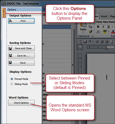Click the Save and Close button
Viewport: 115px width, 124px height.
click(21, 48)
